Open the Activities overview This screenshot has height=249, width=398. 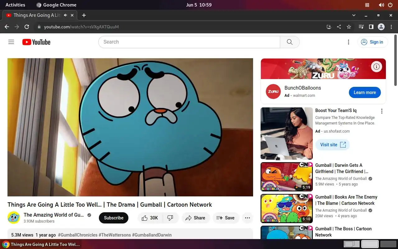point(15,5)
